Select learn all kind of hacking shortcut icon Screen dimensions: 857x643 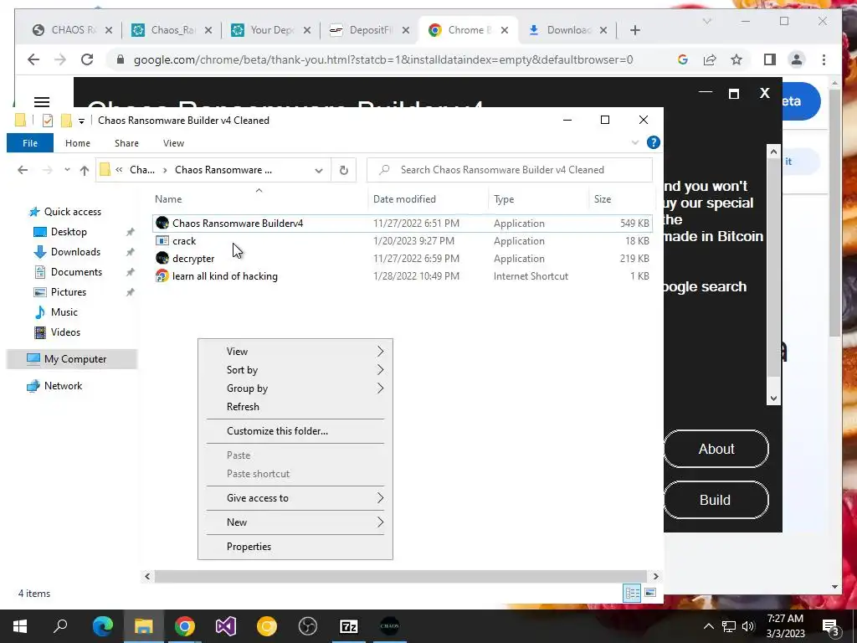pyautogui.click(x=162, y=275)
